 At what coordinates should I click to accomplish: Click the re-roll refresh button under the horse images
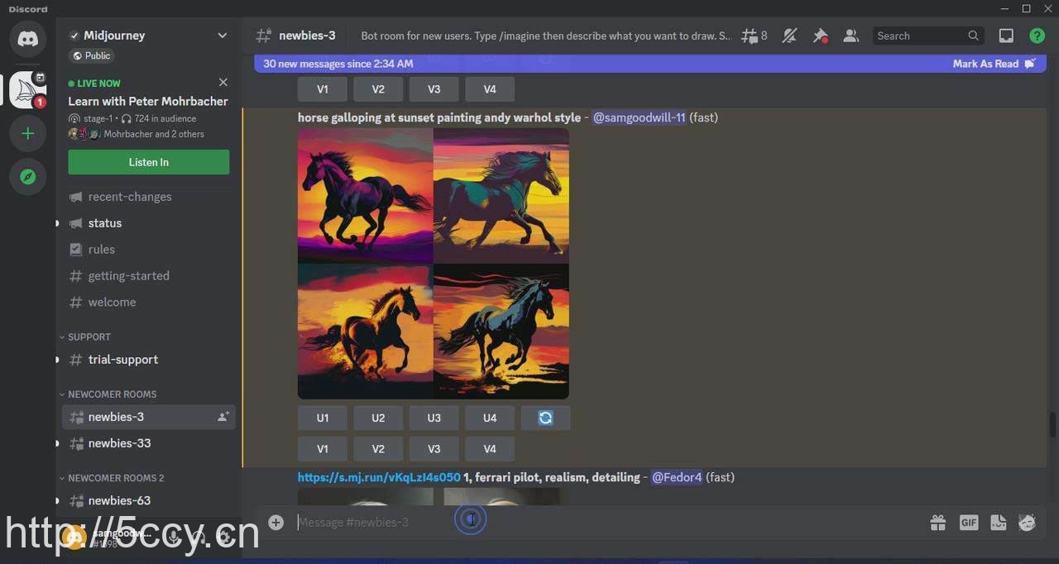click(x=545, y=418)
